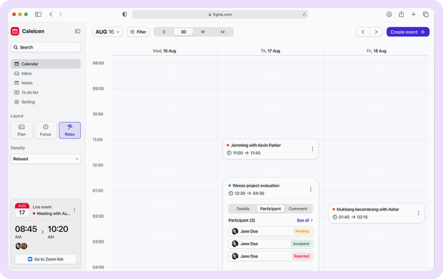
Task: Open the Inbox from the sidebar
Action: click(26, 74)
